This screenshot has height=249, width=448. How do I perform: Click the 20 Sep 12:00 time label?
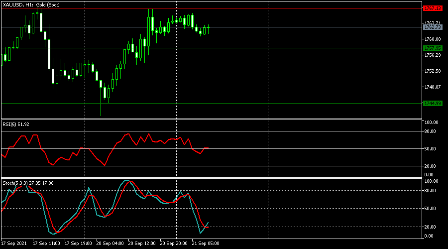142,244
